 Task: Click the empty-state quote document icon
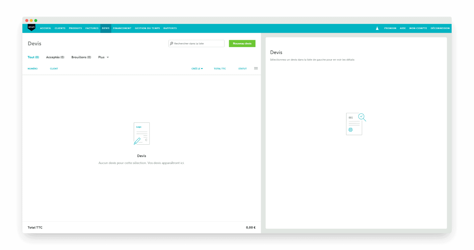[142, 134]
